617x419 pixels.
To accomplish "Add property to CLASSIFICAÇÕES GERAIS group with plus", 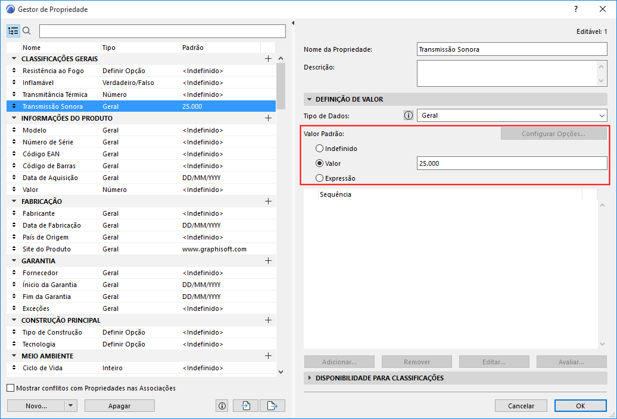I will 269,58.
